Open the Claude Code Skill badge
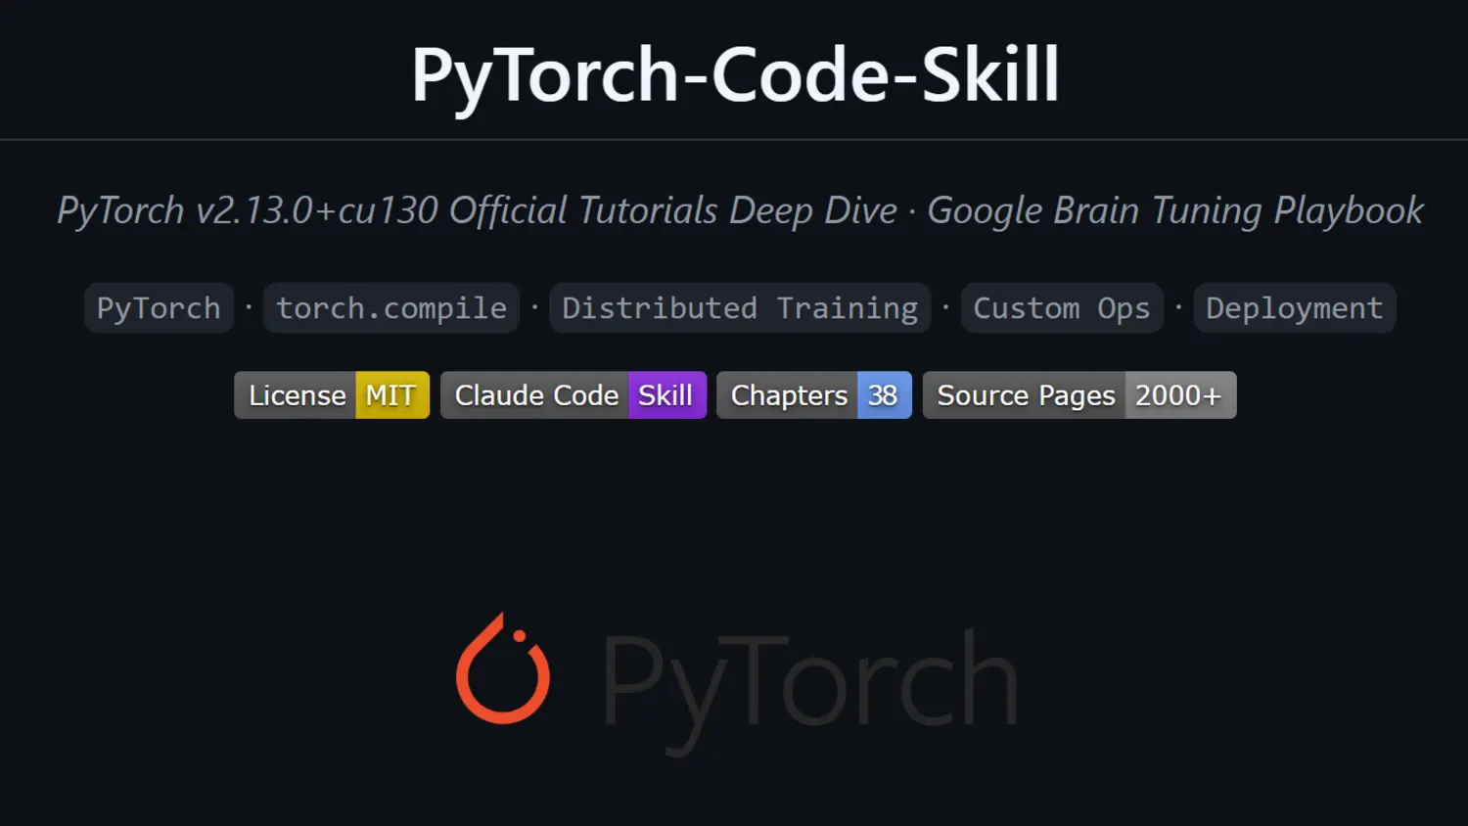 573,395
